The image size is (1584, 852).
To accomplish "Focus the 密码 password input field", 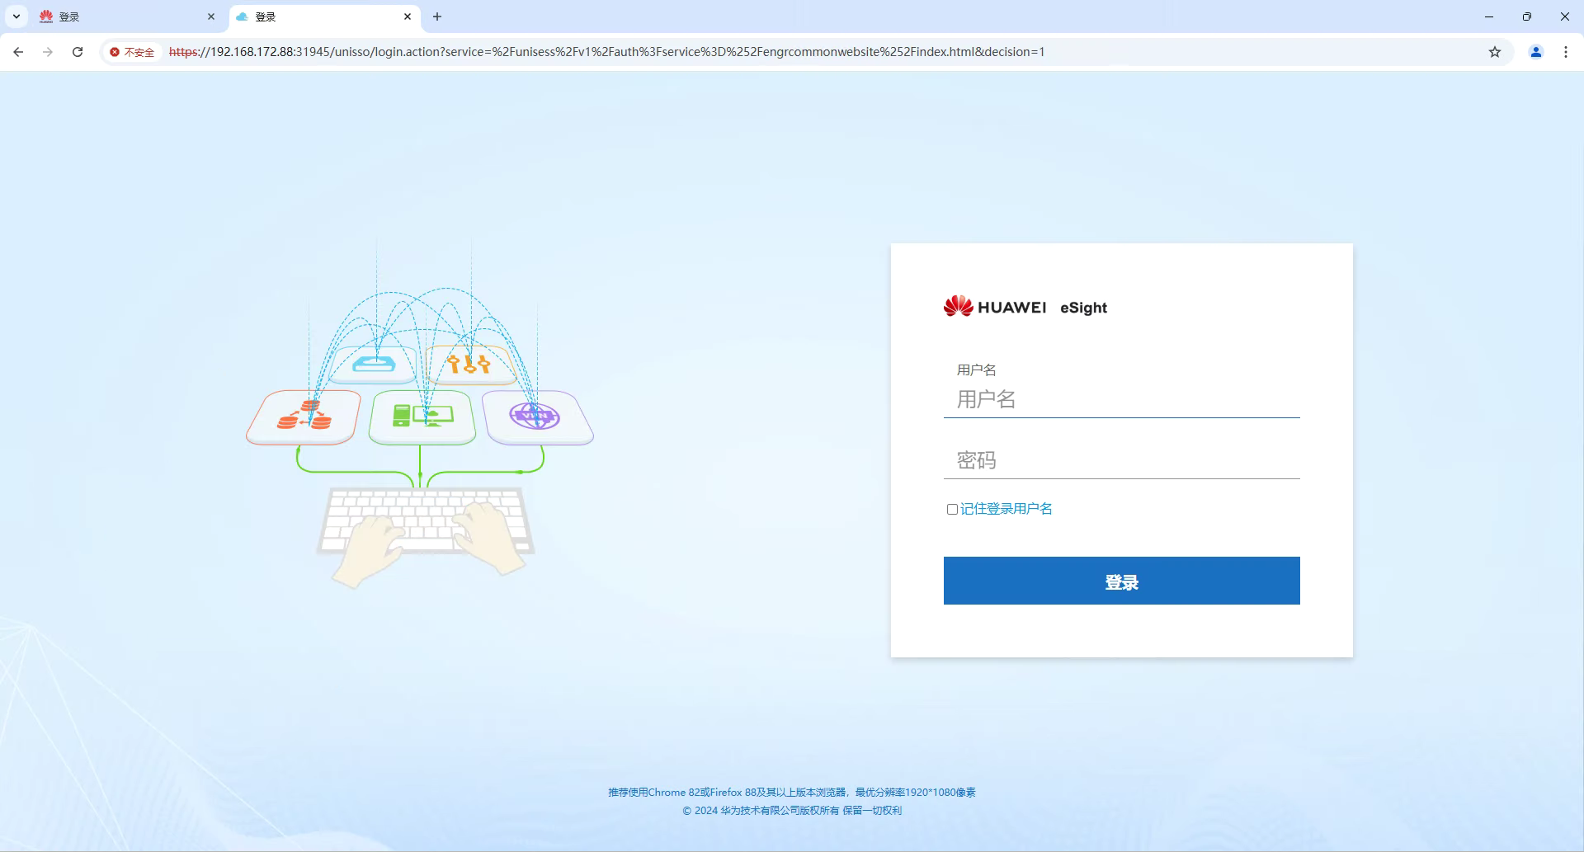I will (x=1121, y=460).
